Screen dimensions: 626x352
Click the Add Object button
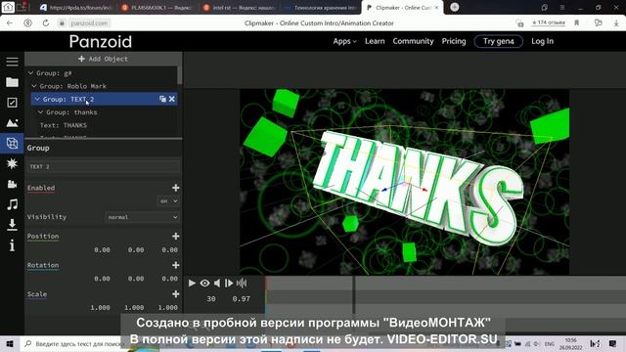(104, 59)
